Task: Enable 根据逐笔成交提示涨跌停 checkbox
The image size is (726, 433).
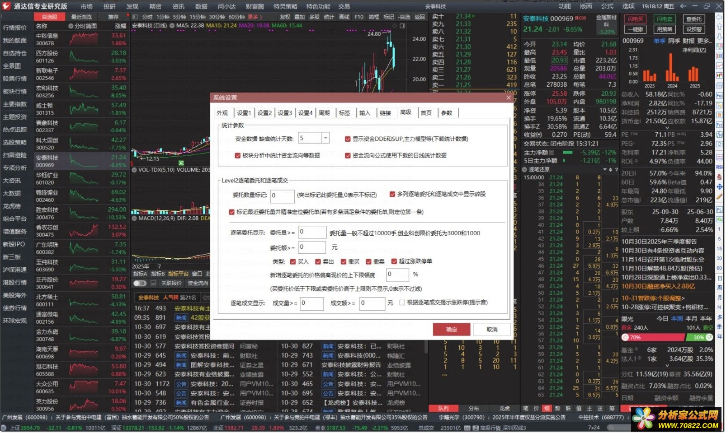Action: click(402, 303)
